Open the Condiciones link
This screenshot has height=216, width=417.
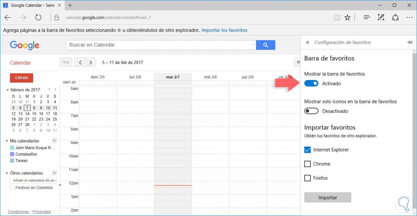tap(18, 212)
